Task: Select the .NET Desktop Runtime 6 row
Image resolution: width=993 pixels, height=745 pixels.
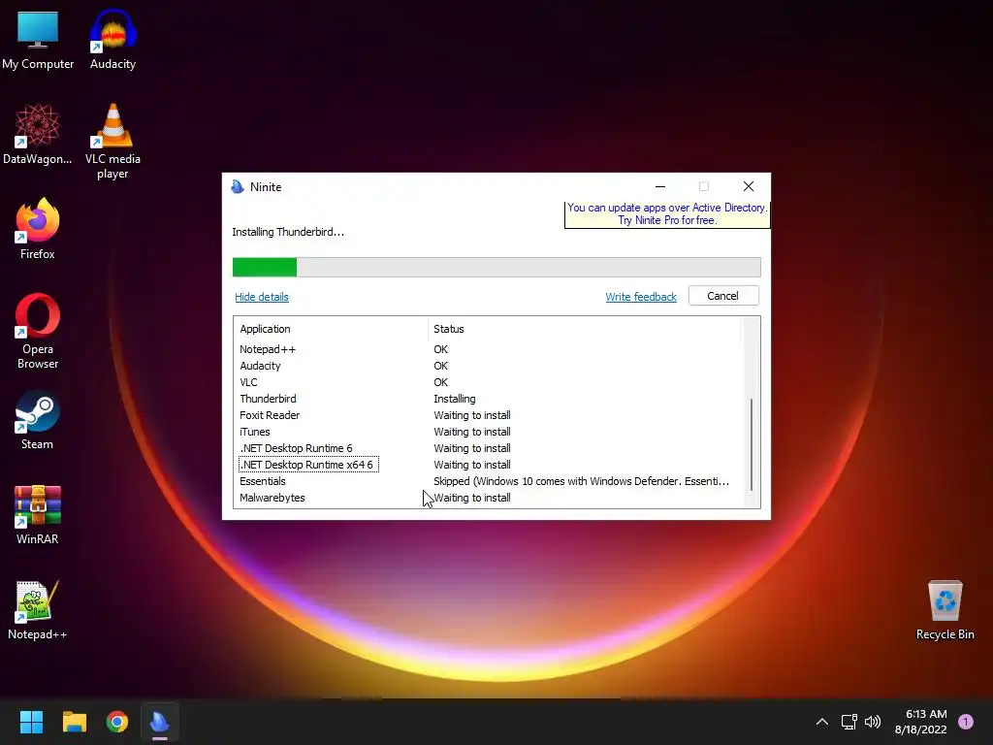Action: coord(488,448)
